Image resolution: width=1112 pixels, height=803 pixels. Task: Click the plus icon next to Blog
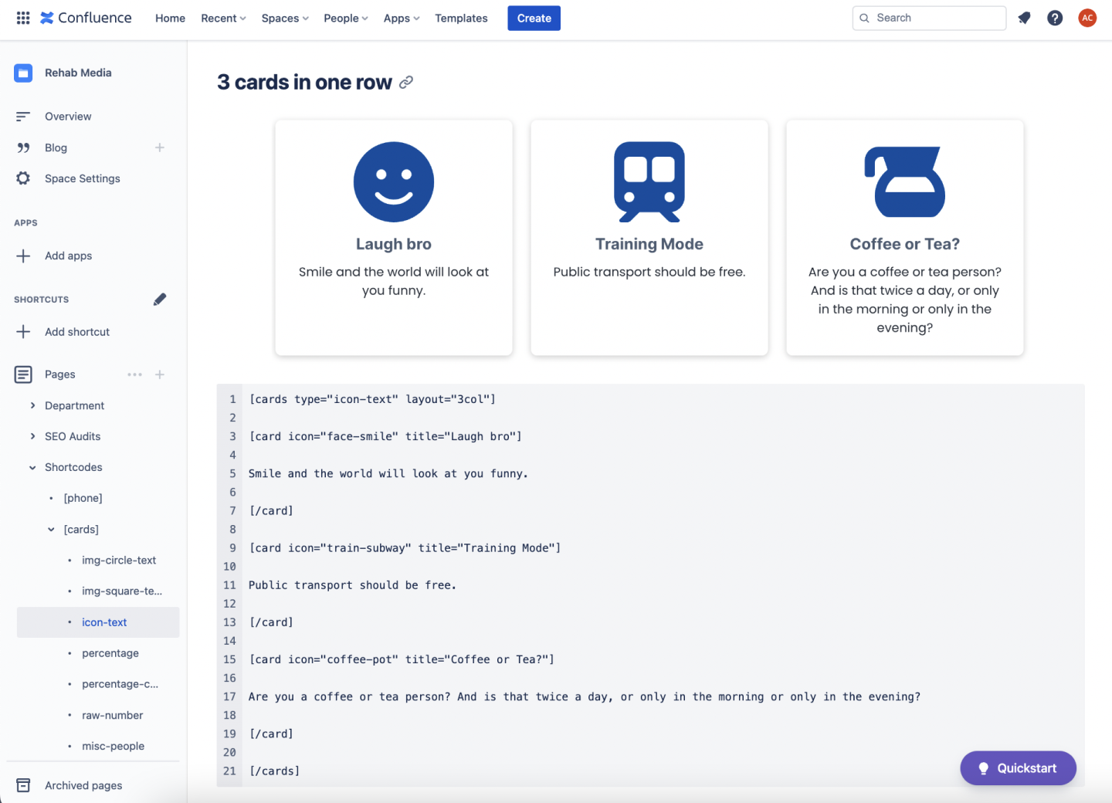(160, 147)
